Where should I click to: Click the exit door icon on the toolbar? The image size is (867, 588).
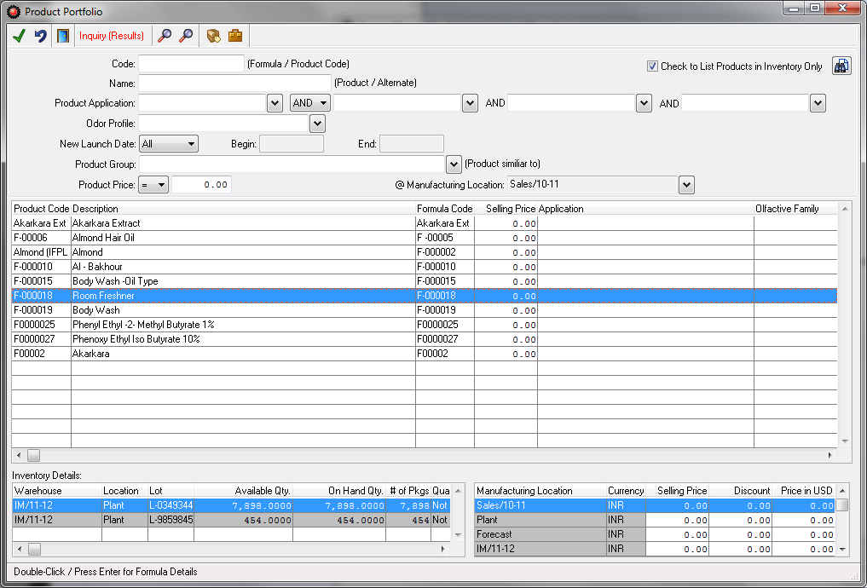pos(63,36)
